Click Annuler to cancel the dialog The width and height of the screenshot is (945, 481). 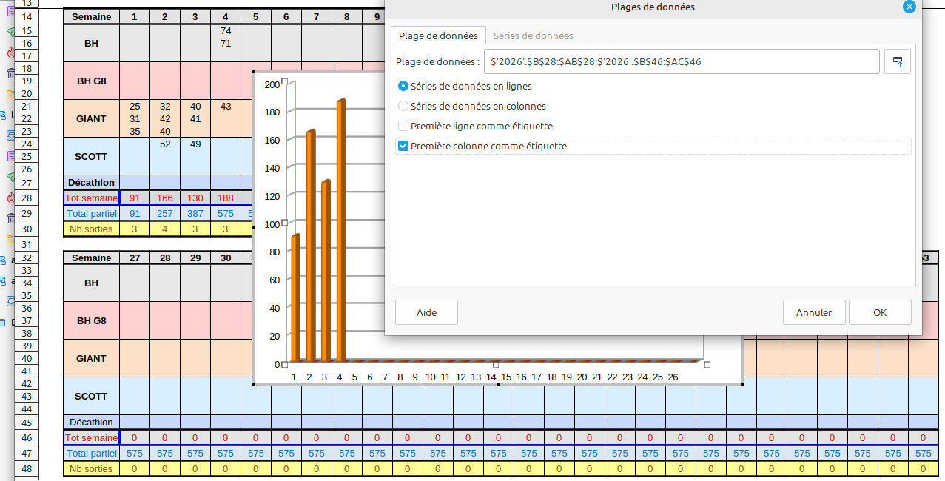(813, 312)
